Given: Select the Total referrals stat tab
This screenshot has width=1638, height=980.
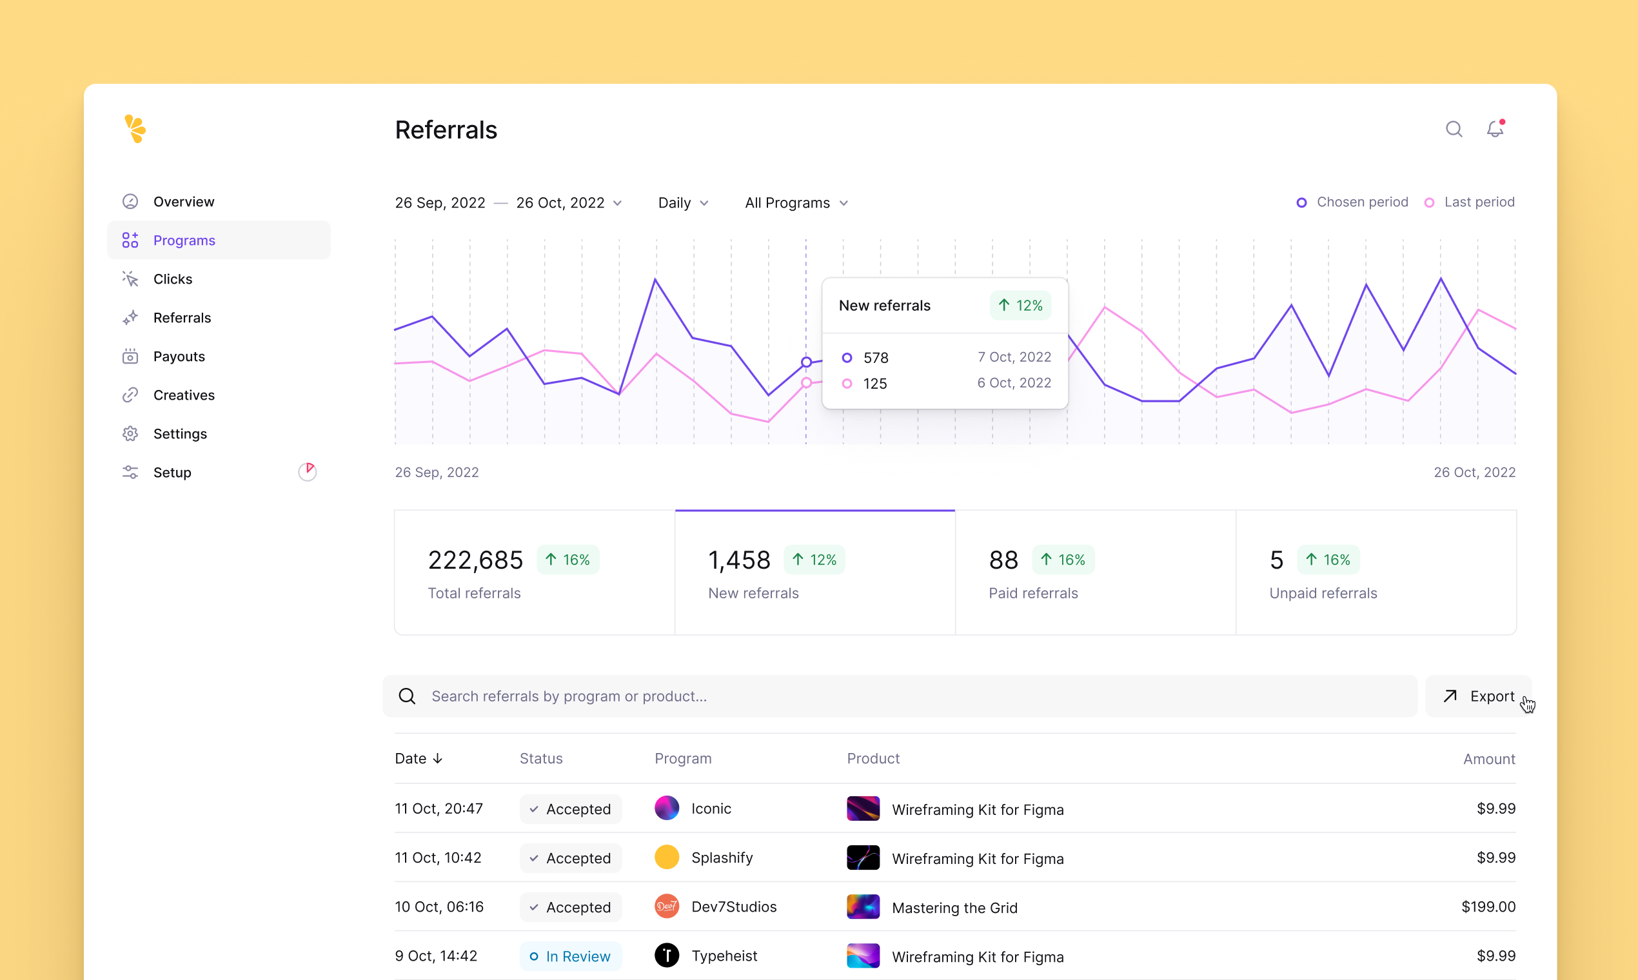Looking at the screenshot, I should [535, 573].
